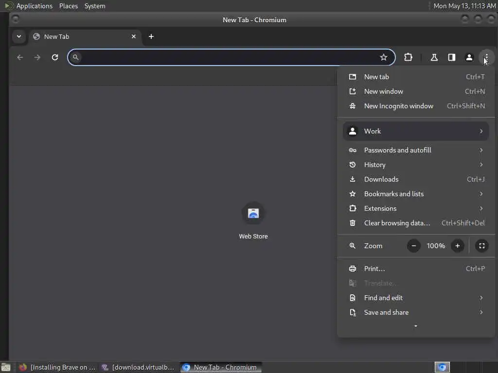Screen dimensions: 498x373
Task: Open the Extensions puzzle icon in toolbar
Action: tap(408, 57)
